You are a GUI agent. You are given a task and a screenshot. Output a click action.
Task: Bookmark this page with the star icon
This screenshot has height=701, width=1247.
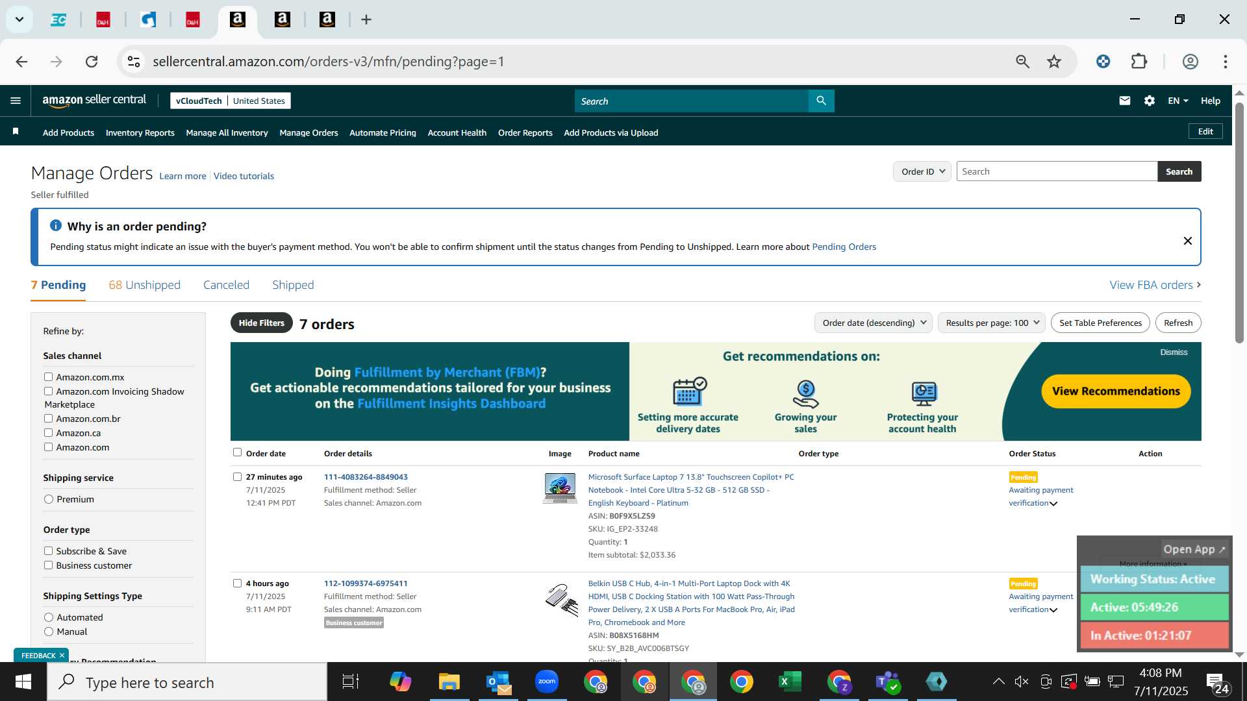(1053, 62)
